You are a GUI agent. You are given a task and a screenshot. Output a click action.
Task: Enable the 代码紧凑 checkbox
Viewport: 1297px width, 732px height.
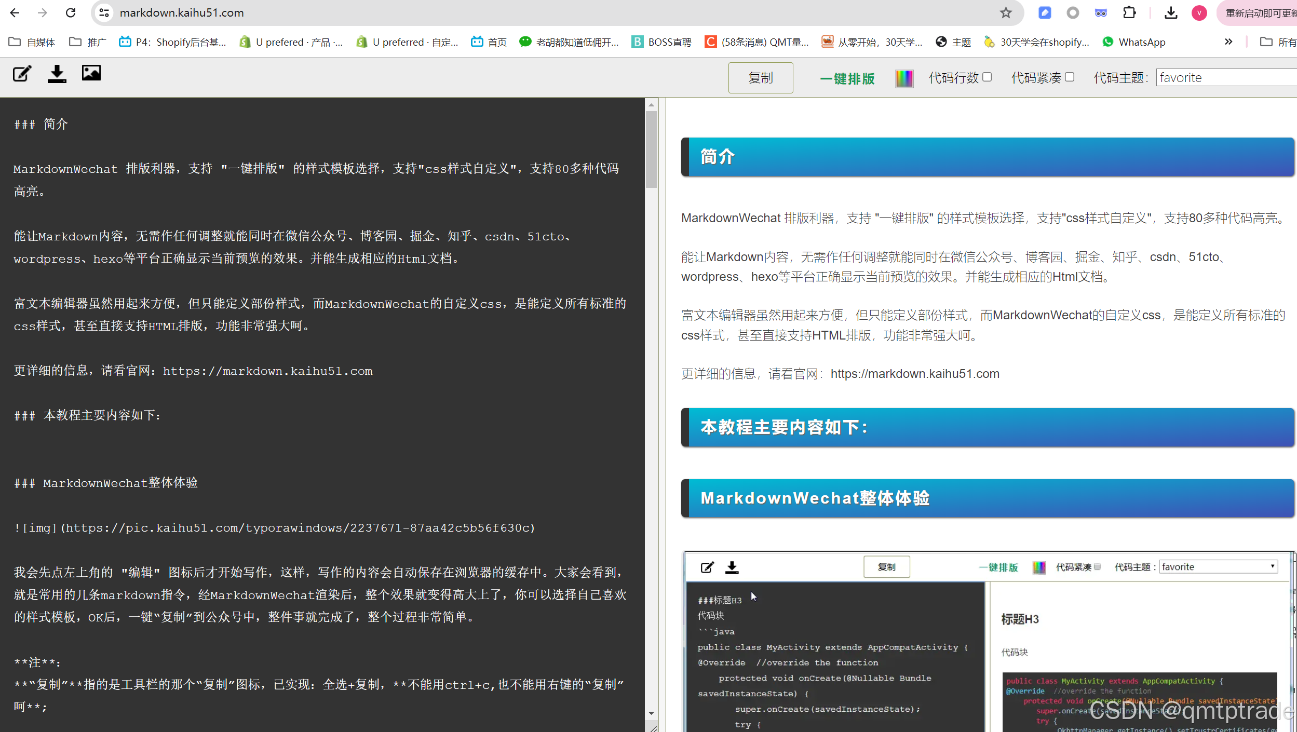(x=1070, y=77)
